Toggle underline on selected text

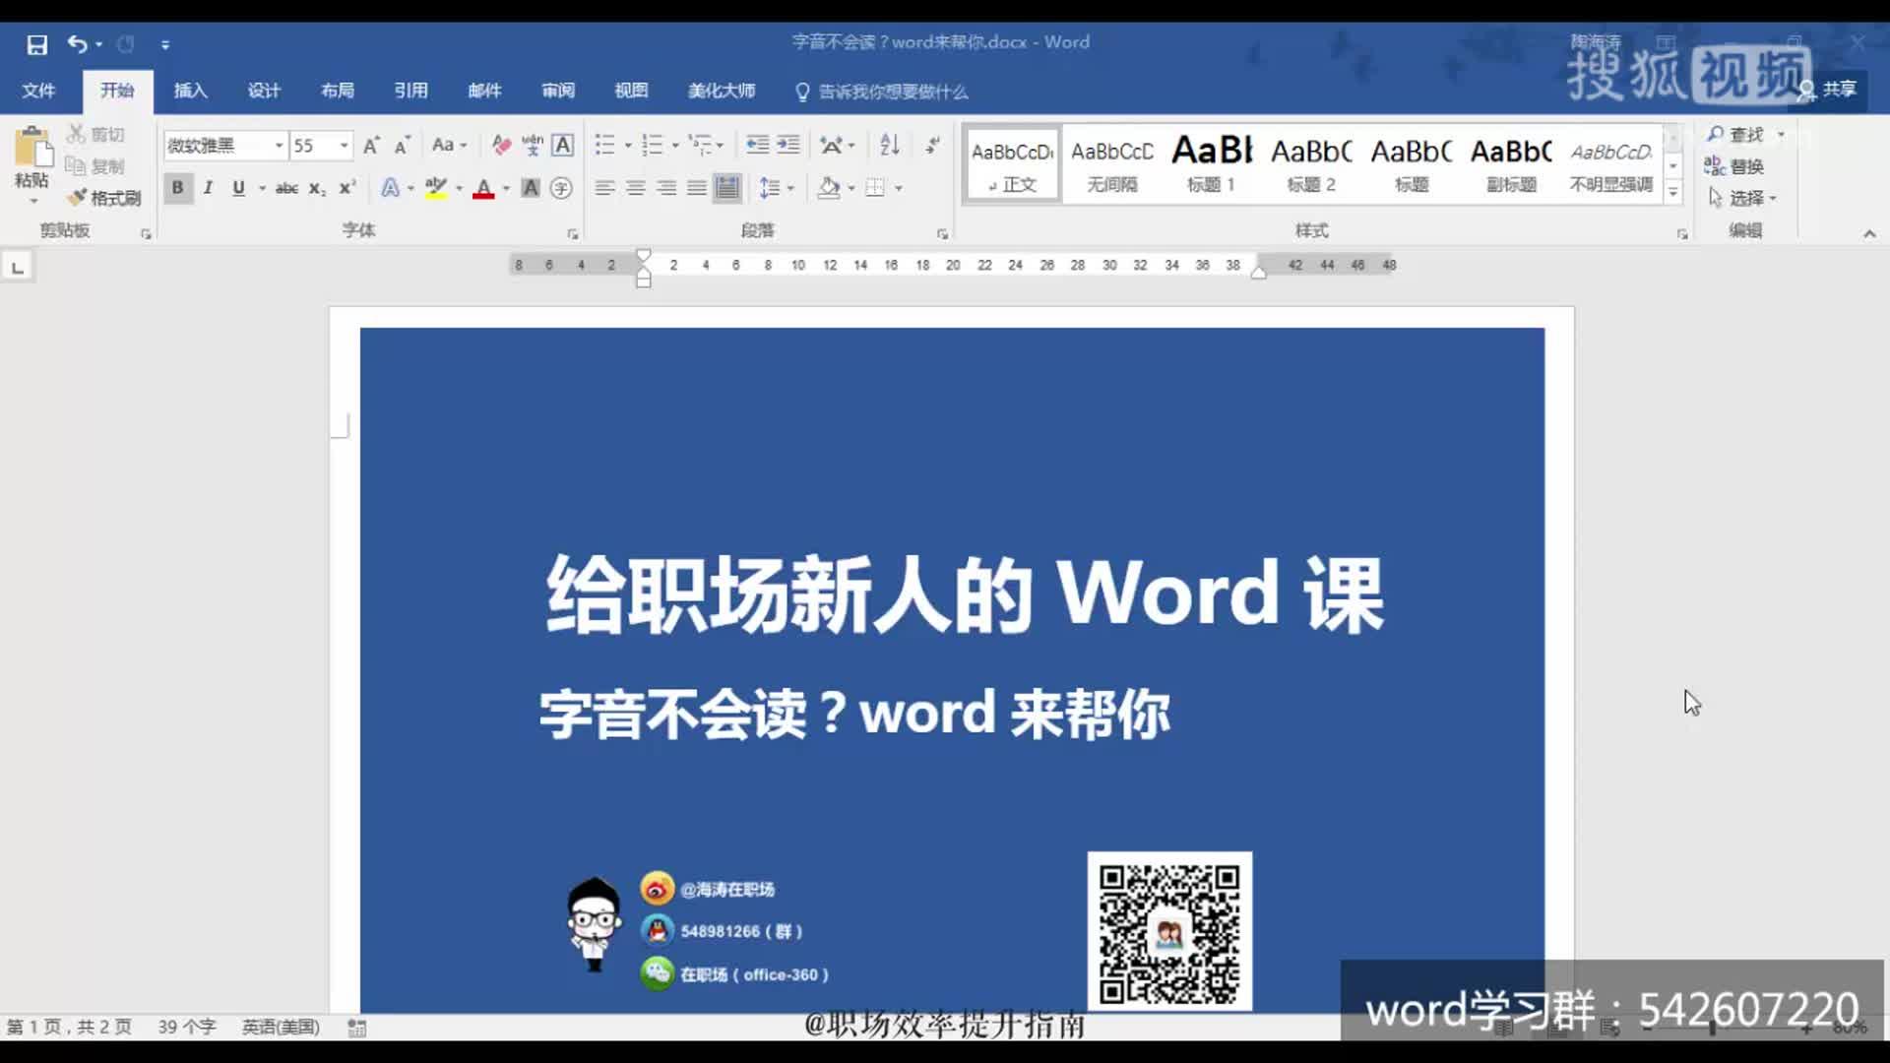point(238,187)
